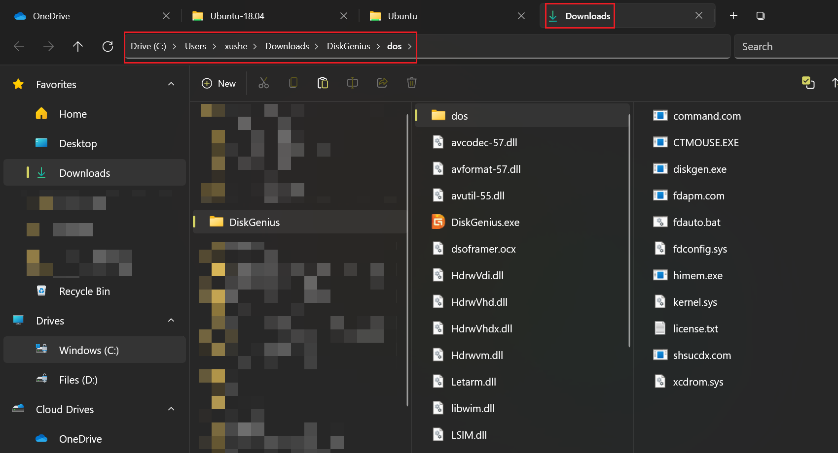Click the Paste clipboard icon
The width and height of the screenshot is (838, 453).
(323, 83)
